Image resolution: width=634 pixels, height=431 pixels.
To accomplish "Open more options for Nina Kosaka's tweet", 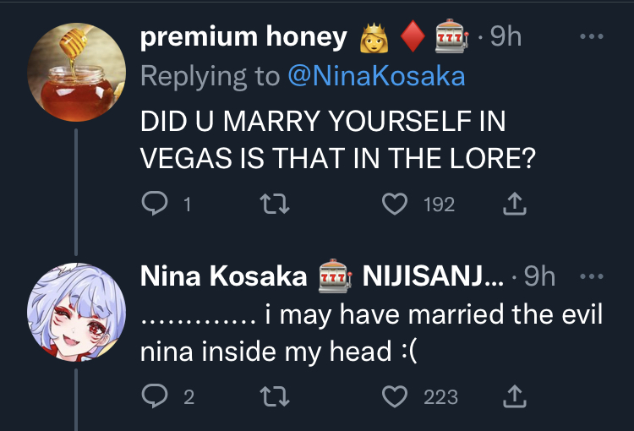I will 591,276.
